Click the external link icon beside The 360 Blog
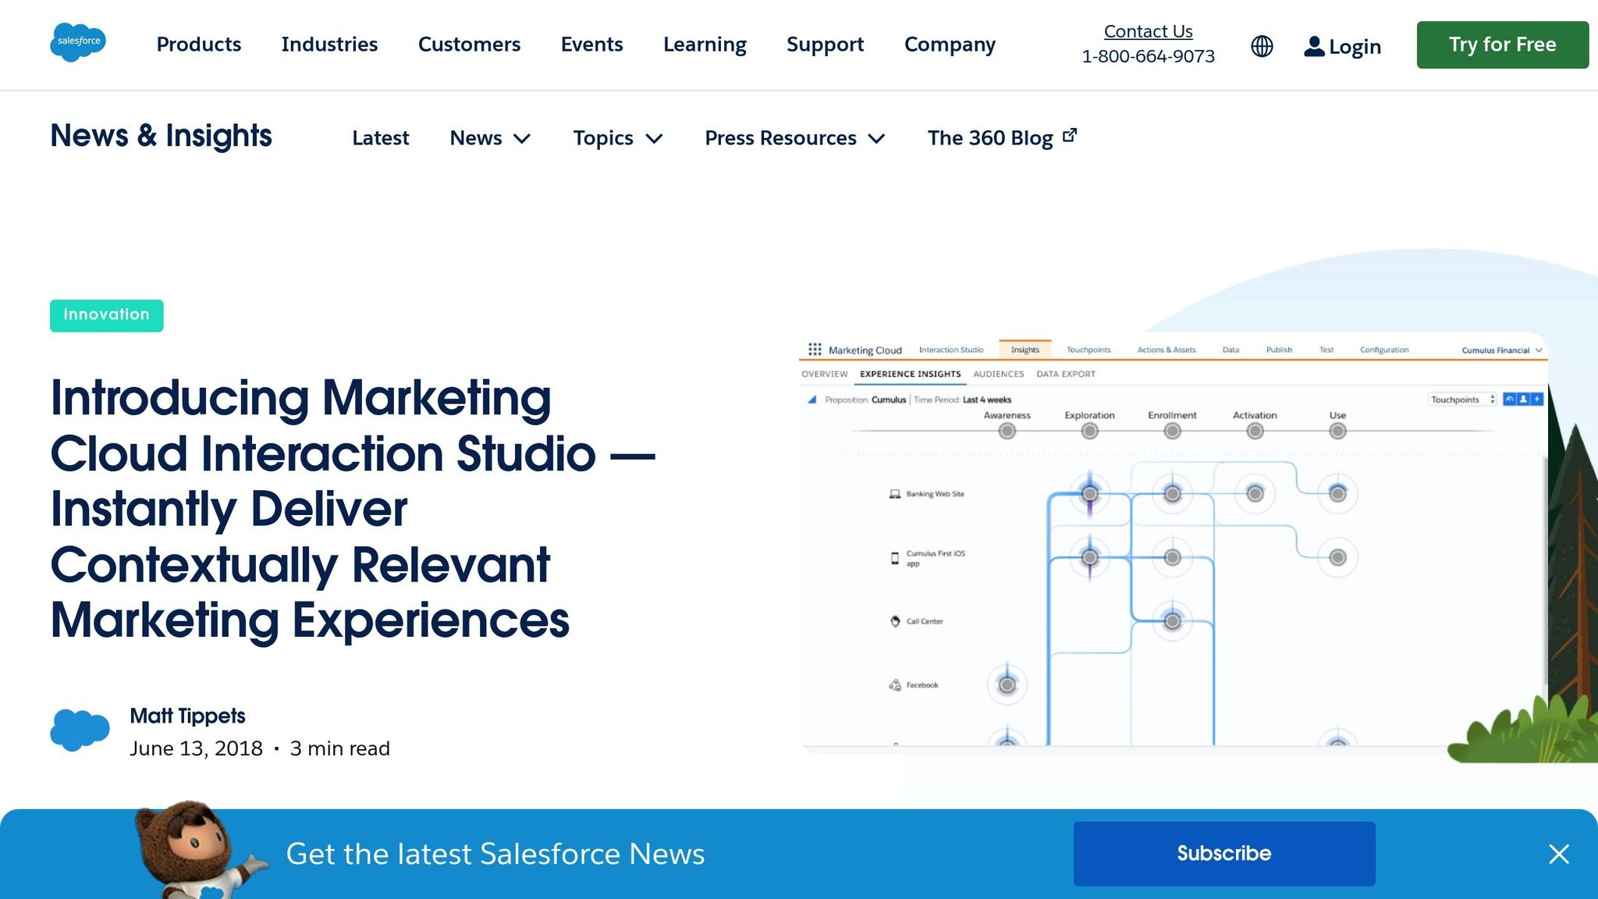This screenshot has width=1598, height=899. pos(1069,133)
